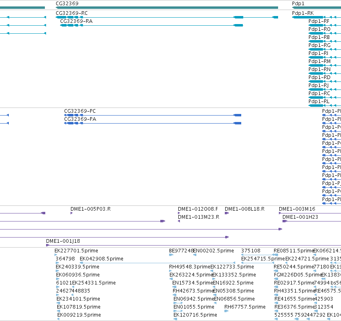The image size is (341, 321).
Task: Click EST EK227701.5prime
Action: coord(76,251)
